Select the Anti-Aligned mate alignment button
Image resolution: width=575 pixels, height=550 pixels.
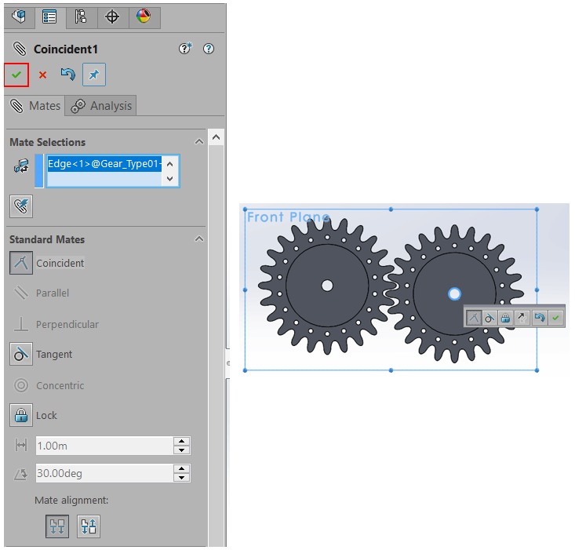point(89,526)
